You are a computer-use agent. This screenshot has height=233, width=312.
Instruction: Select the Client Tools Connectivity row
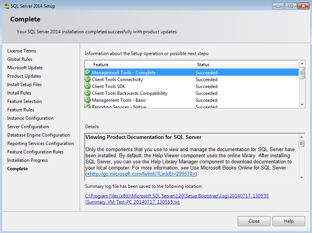[x=117, y=80]
